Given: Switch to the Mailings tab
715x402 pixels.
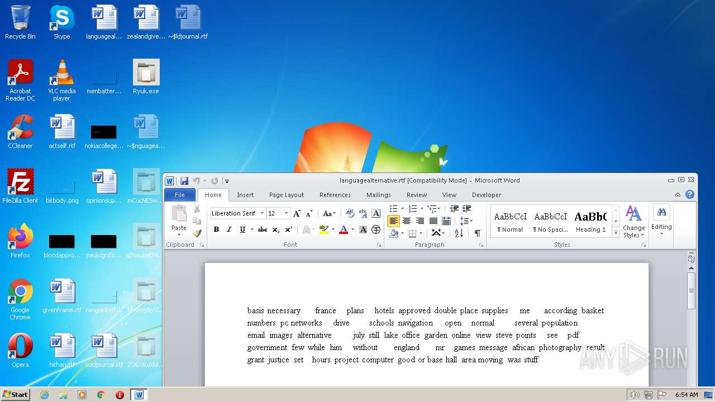Looking at the screenshot, I should pos(379,195).
